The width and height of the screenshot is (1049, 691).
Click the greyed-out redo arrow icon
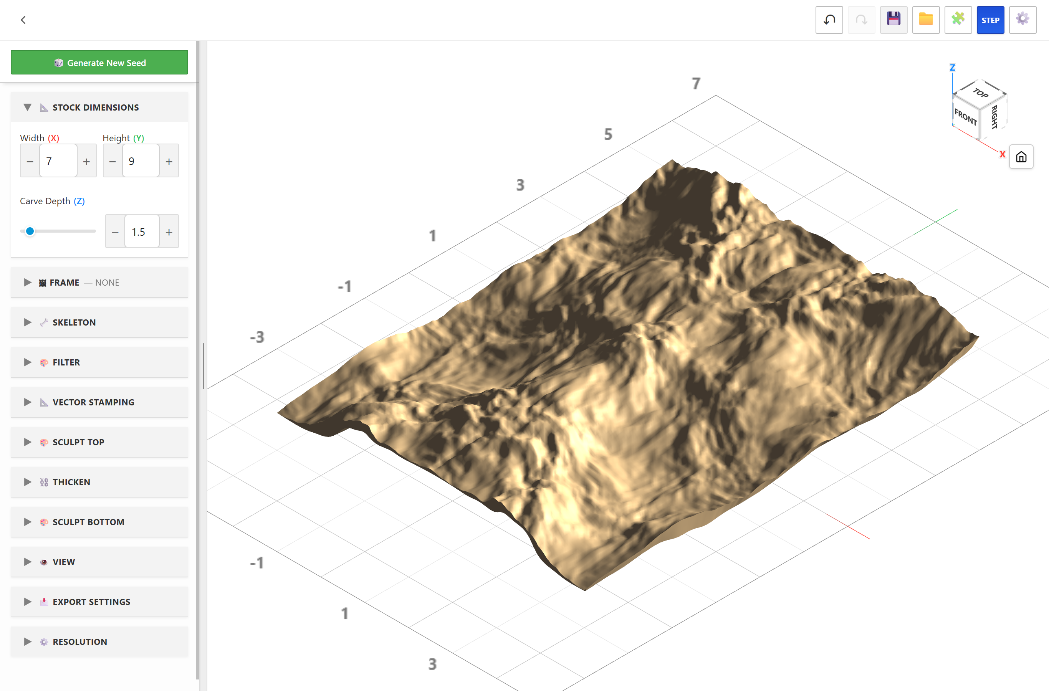tap(861, 20)
